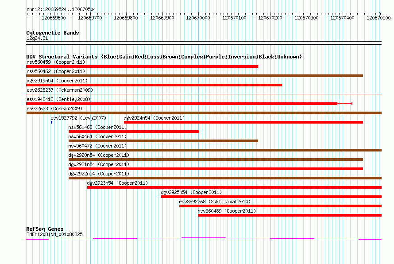Click the dgv2923n54 (Cooper2011) label

117,183
